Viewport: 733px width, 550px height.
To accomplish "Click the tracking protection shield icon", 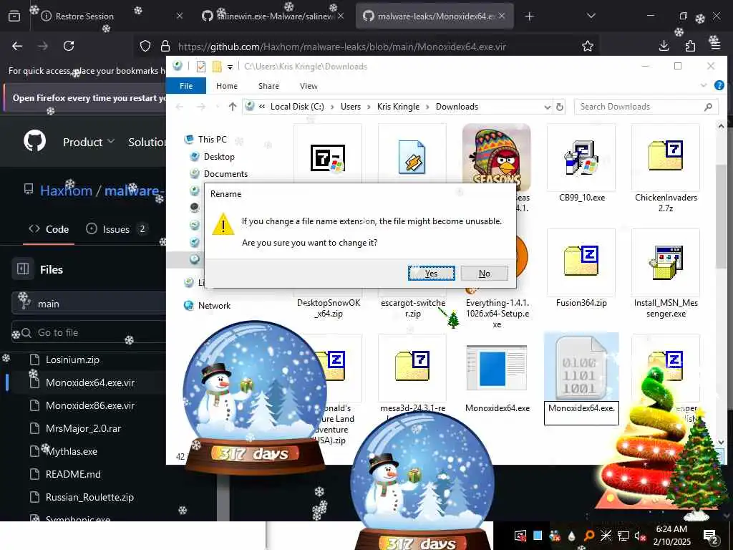I will [145, 46].
